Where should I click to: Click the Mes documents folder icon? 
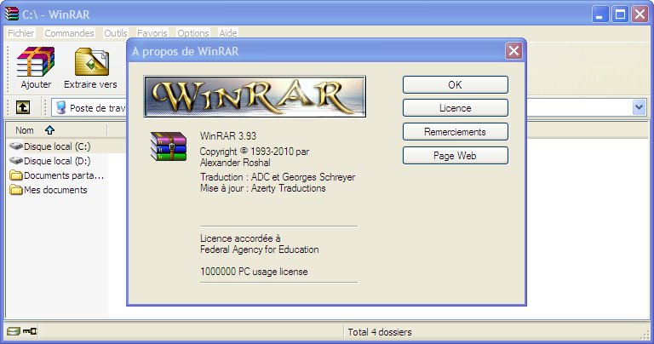16,190
